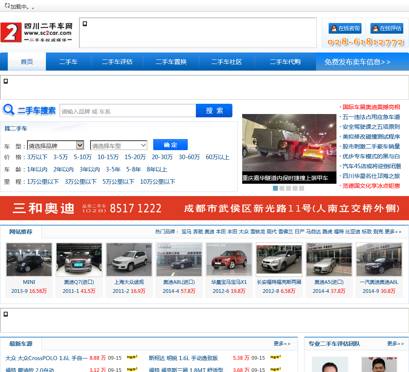Screen dimensions: 409x372
Task: Expand the 请选择品牌 brand dropdown
Action: tap(56, 146)
